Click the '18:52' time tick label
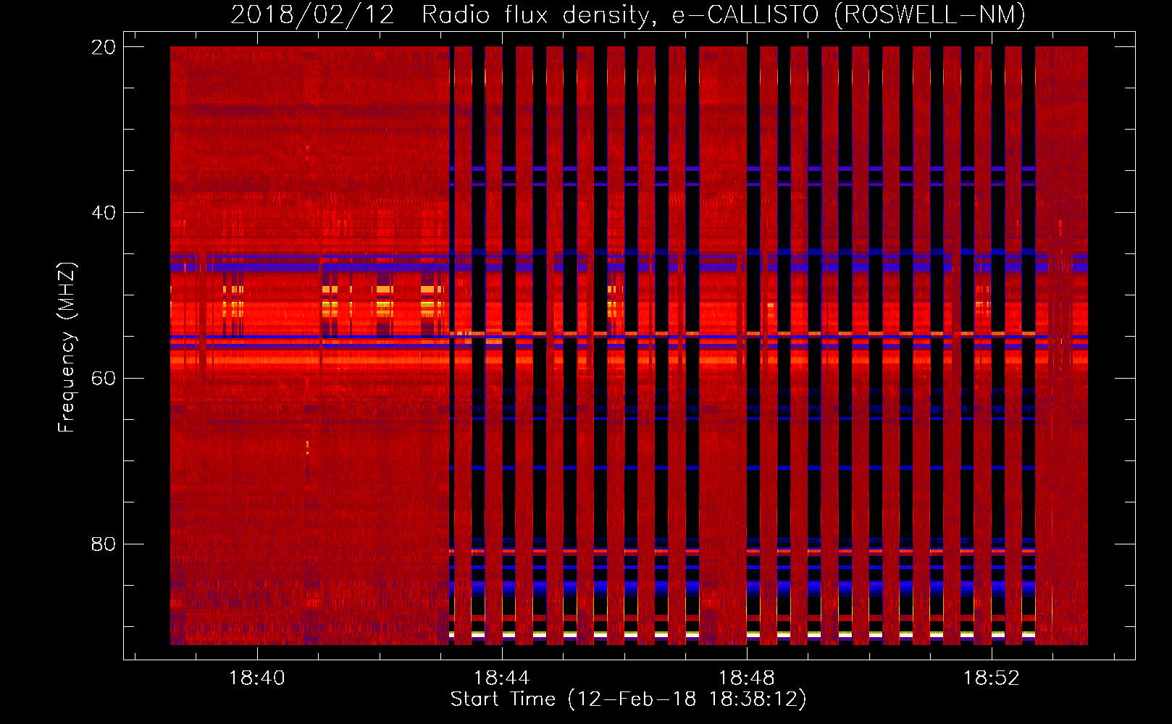 (x=991, y=678)
